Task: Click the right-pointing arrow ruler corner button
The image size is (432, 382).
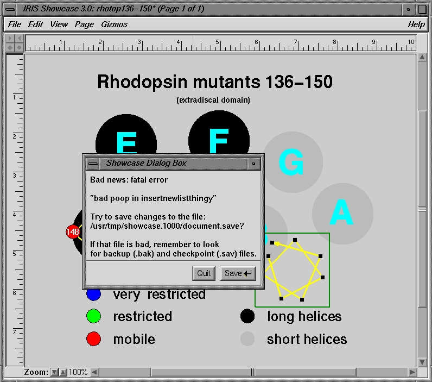Action: coord(10,38)
